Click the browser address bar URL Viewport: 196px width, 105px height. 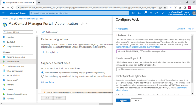click(89, 8)
